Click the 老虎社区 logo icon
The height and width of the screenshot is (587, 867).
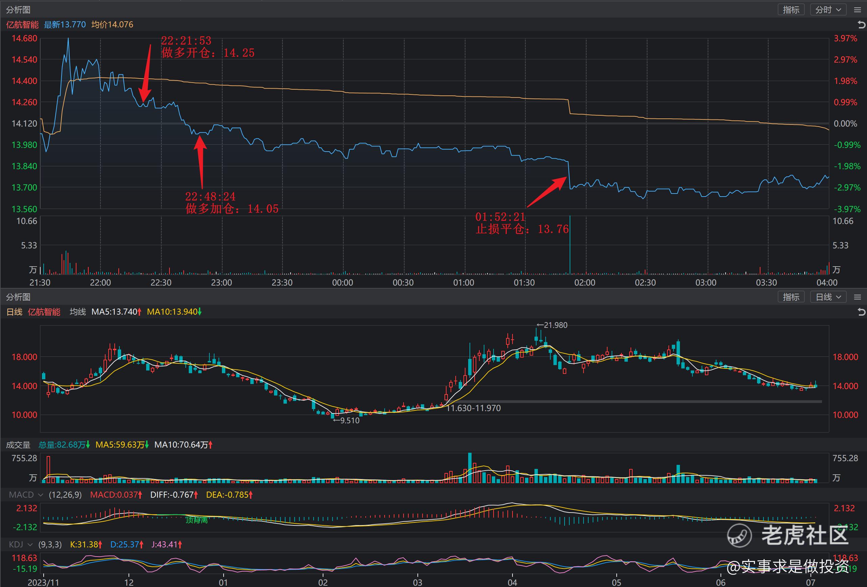(739, 536)
